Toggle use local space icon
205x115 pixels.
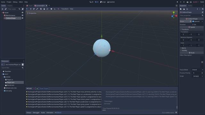click(51, 9)
